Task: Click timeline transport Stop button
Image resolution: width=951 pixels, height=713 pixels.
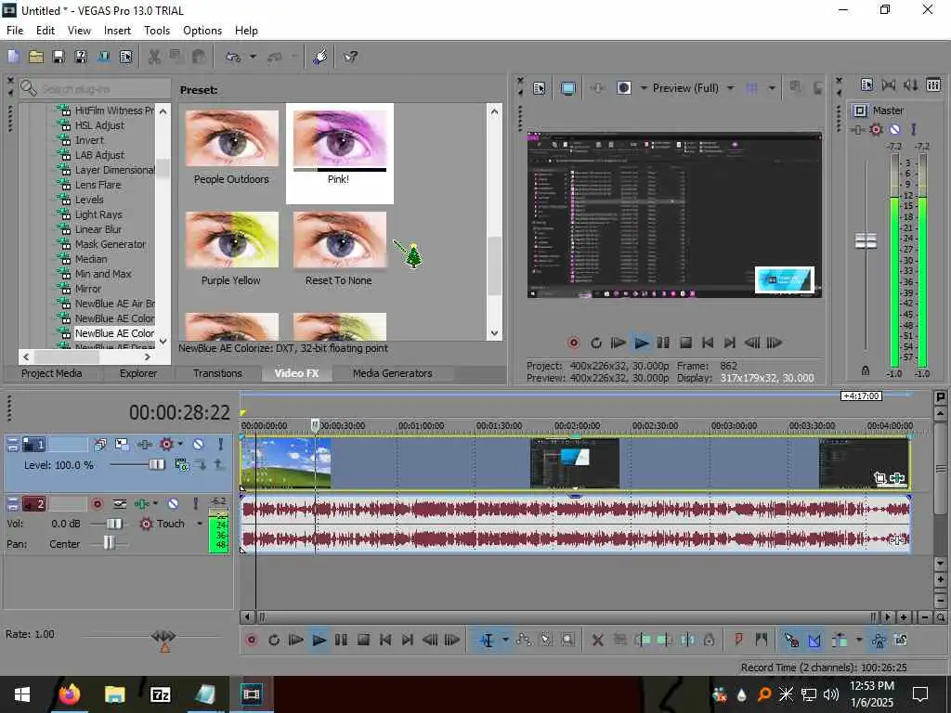Action: [363, 640]
